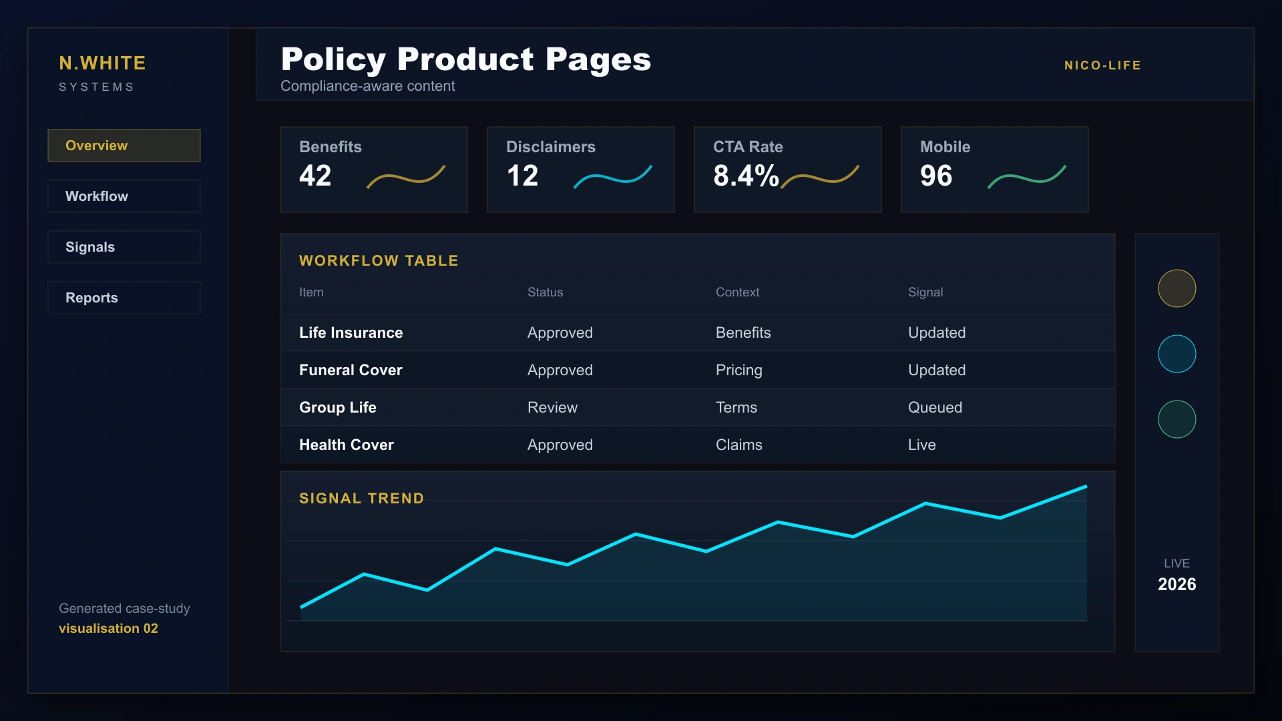Open the Signals sidebar item

click(124, 247)
